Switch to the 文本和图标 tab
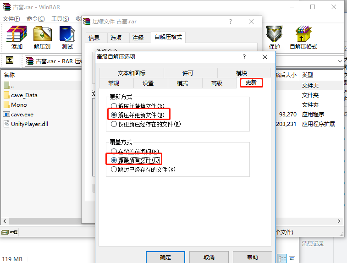The image size is (347, 263). pyautogui.click(x=132, y=73)
